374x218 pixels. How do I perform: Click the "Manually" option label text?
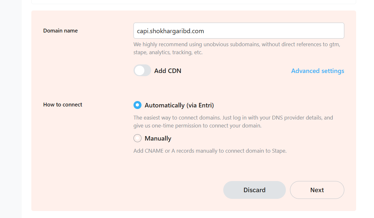[158, 138]
